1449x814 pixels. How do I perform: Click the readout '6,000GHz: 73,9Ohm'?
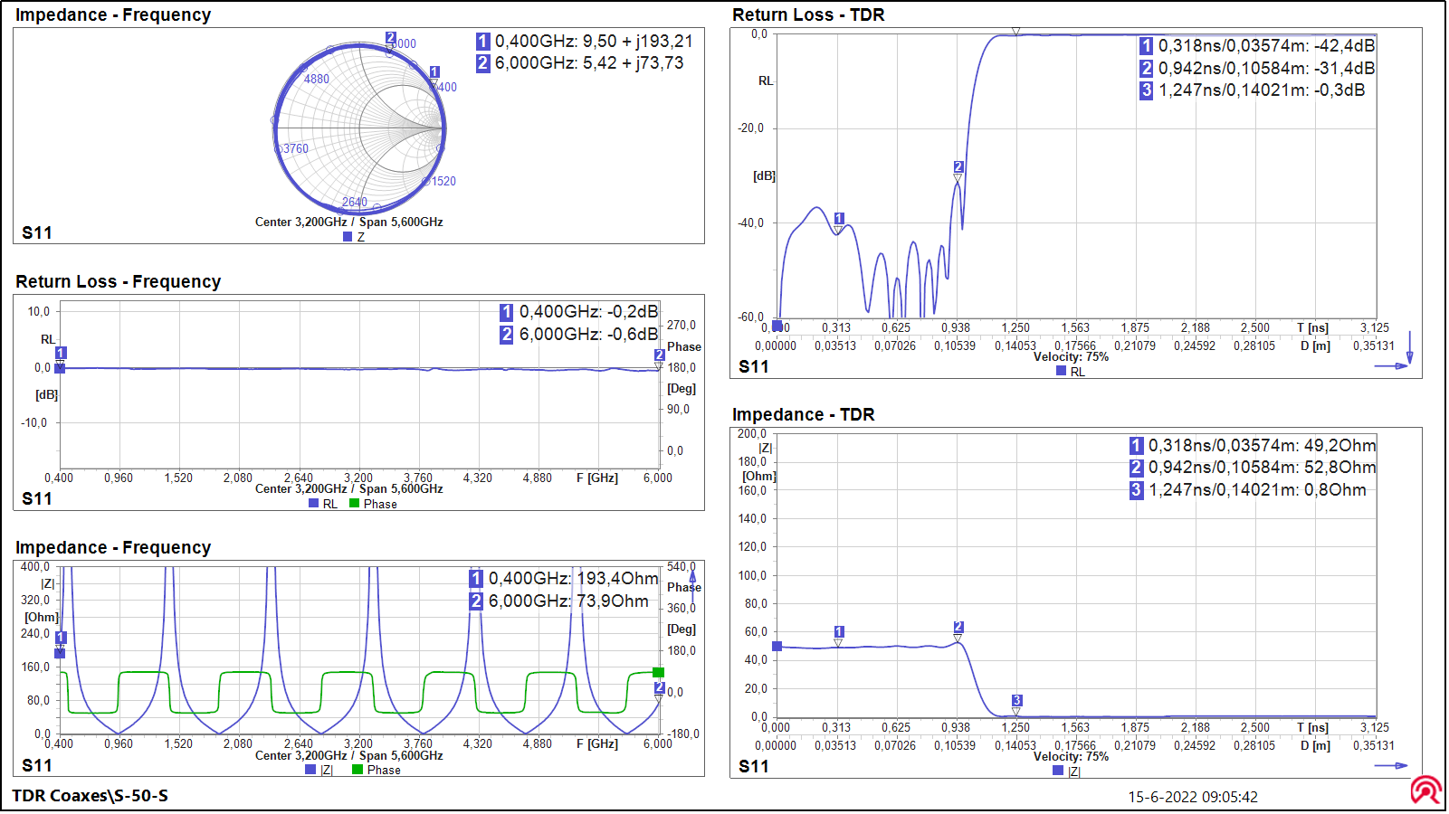pyautogui.click(x=568, y=601)
